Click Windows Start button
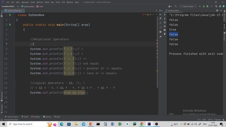226x127 pixels. [x=4, y=124]
